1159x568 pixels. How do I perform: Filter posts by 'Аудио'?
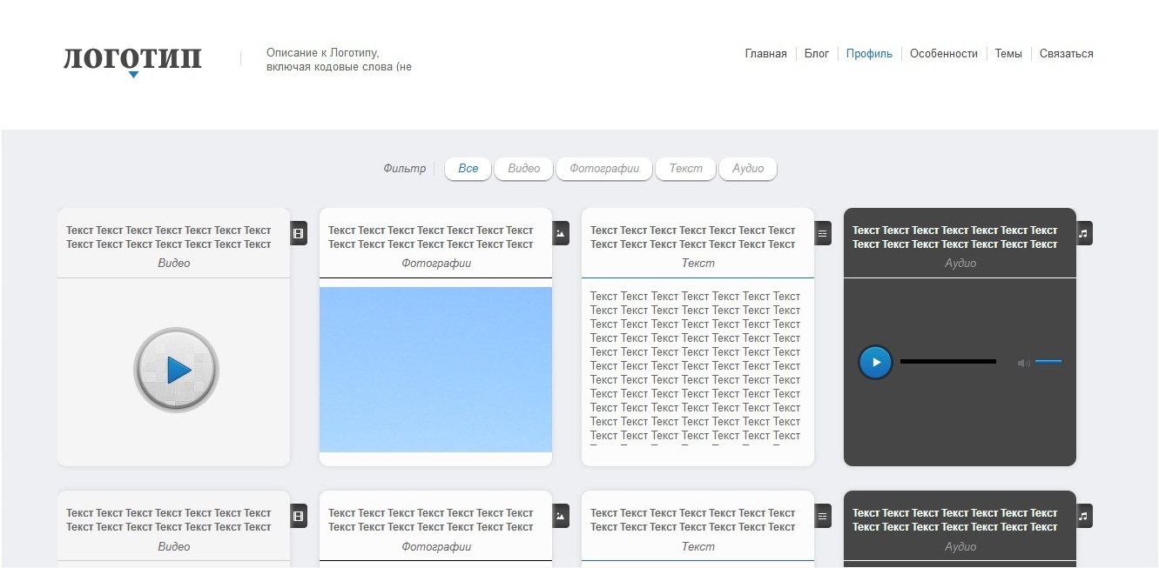coord(748,169)
